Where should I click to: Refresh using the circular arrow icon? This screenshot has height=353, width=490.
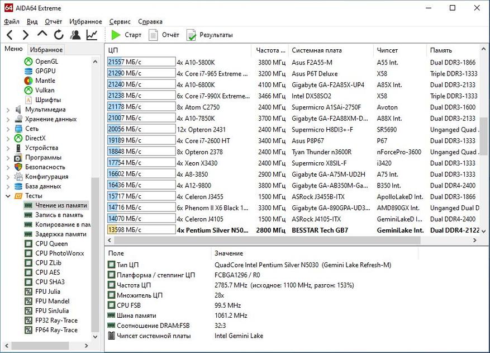[59, 35]
